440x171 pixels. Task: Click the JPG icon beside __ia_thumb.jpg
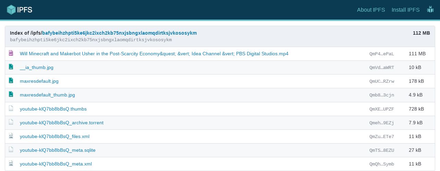coord(11,67)
